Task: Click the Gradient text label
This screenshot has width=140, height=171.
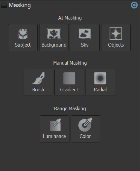Action: (69, 90)
